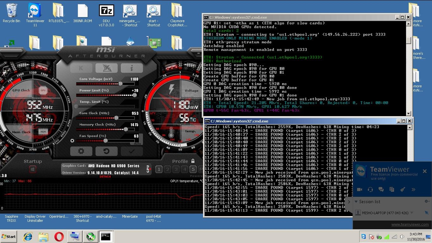The height and width of the screenshot is (243, 432).
Task: Select 380NR.ROM file on desktop
Action: point(82,13)
